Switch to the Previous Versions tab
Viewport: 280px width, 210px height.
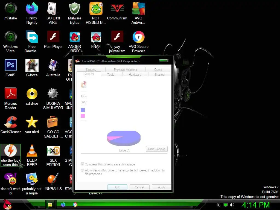tap(125, 69)
